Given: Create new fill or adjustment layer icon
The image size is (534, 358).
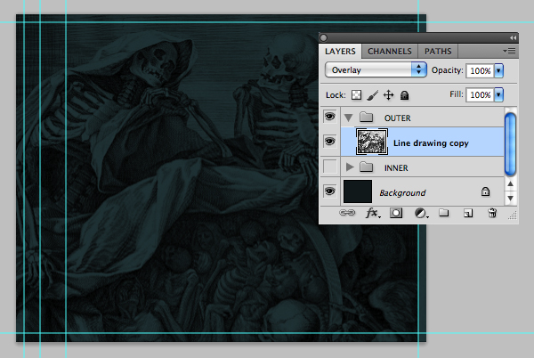Looking at the screenshot, I should point(421,214).
